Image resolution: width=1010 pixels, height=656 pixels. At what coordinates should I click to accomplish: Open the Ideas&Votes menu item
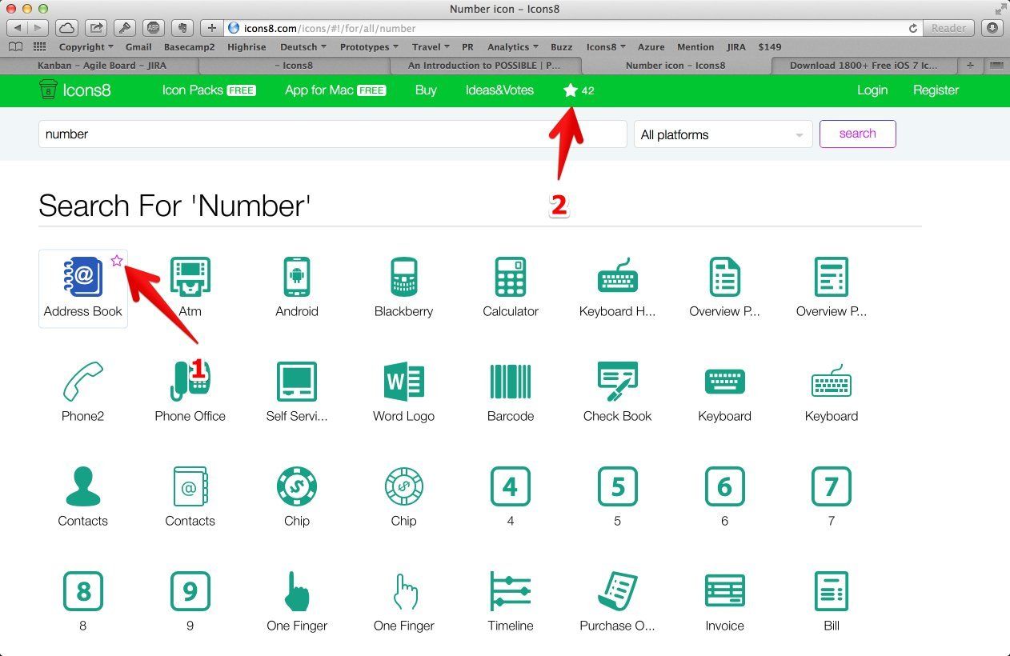[x=499, y=90]
